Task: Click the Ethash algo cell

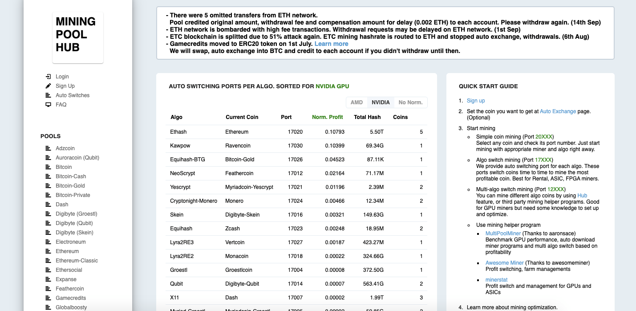Action: tap(178, 132)
